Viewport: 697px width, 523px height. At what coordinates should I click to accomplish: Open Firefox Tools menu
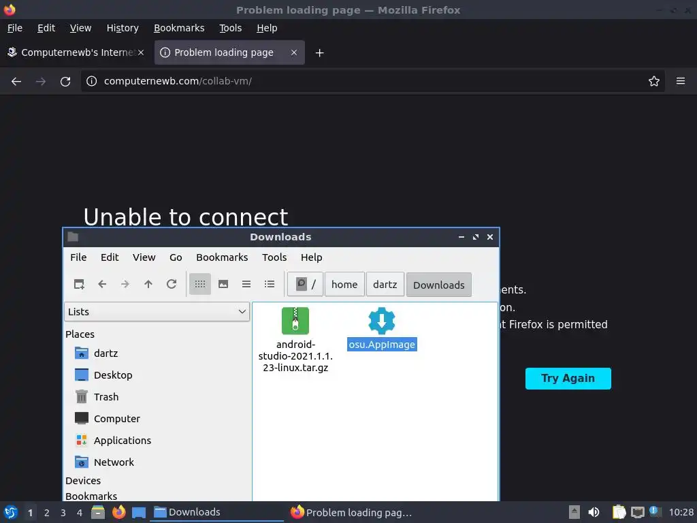[230, 28]
